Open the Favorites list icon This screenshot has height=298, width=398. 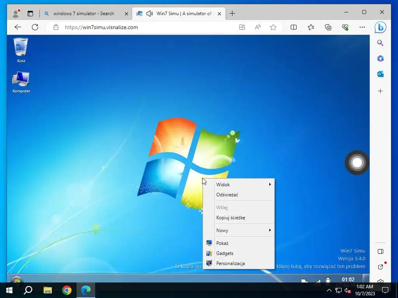(311, 27)
